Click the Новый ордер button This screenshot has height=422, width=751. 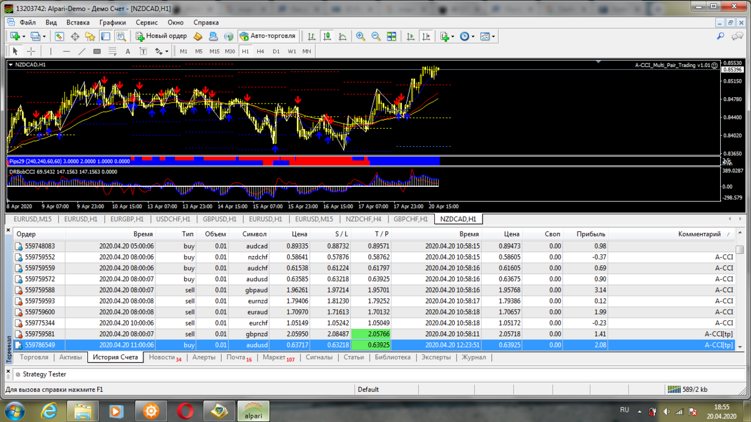click(161, 36)
